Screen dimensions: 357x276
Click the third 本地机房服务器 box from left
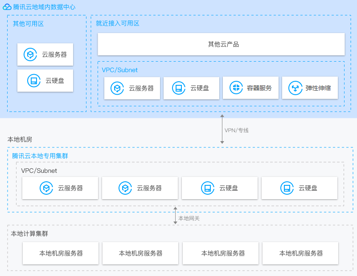tap(220, 253)
